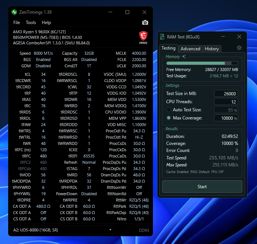This screenshot has width=257, height=244.
Task: Click the Nitro 1/3/1 value
Action: point(139,219)
